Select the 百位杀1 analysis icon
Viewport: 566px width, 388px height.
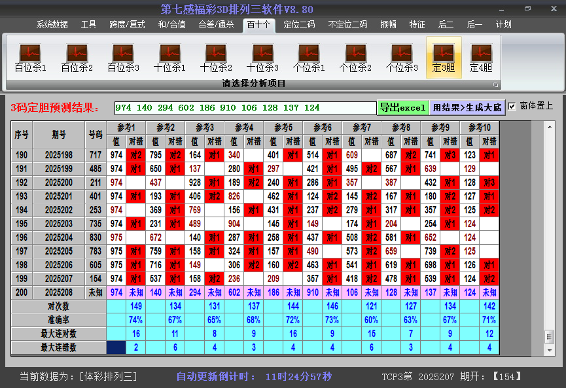click(x=30, y=58)
